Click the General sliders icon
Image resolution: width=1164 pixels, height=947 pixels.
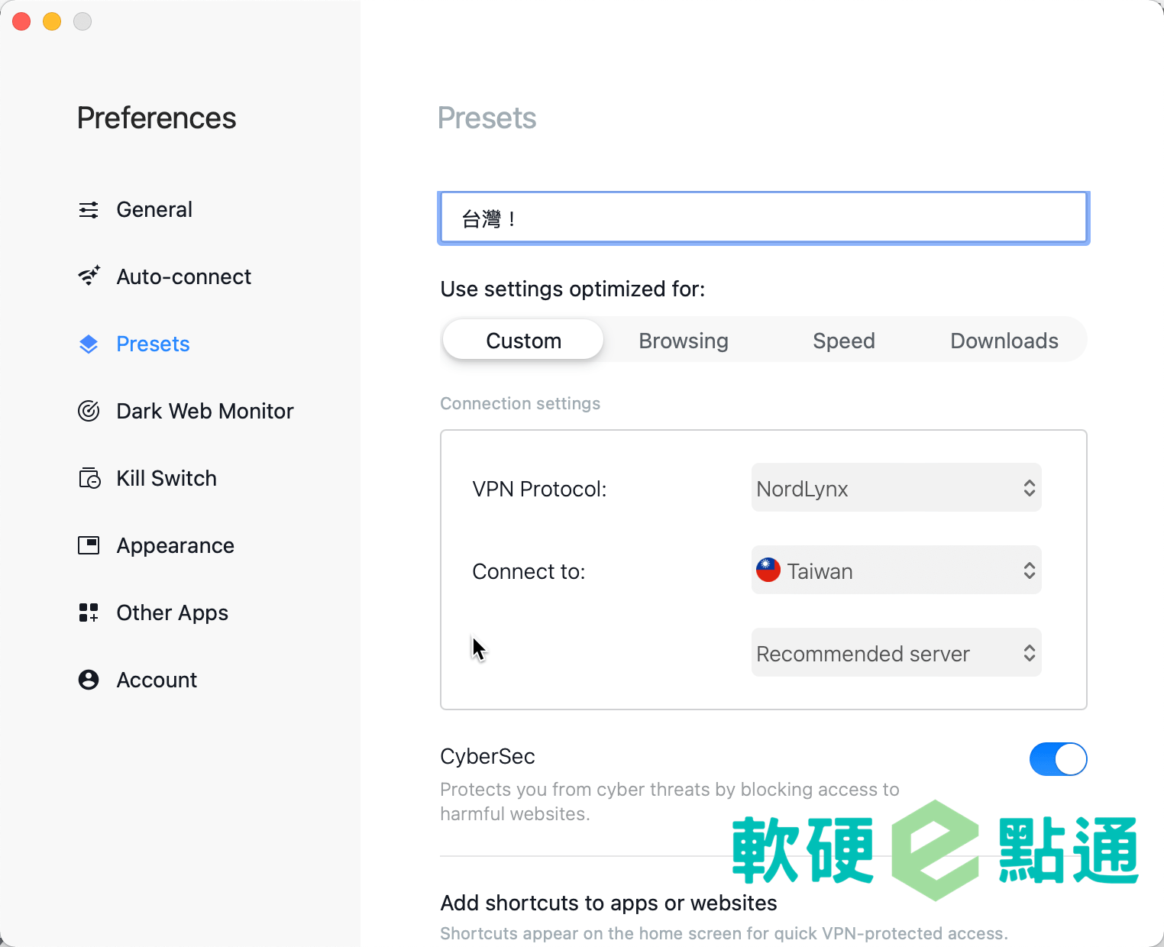tap(89, 210)
